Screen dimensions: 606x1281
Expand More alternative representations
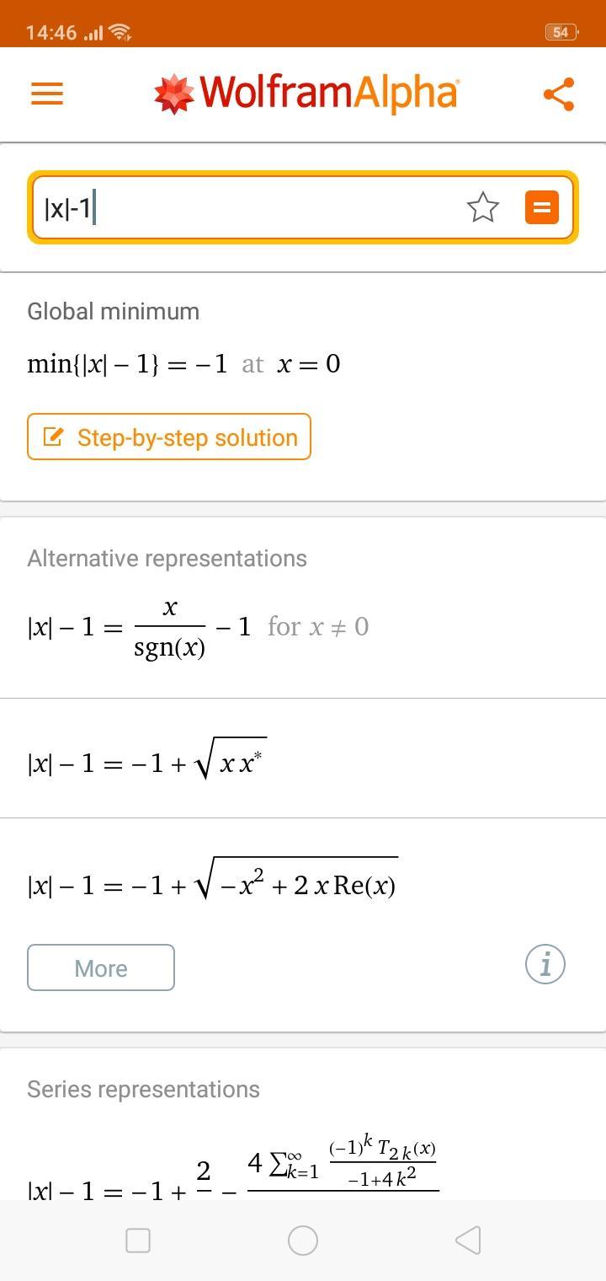click(x=101, y=967)
